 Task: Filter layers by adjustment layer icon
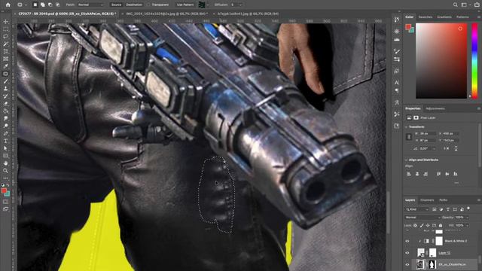441,209
